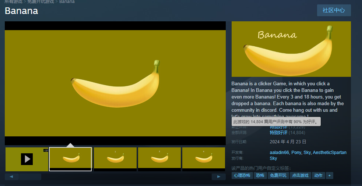Select the 心理恐怖 tag

coord(242,176)
